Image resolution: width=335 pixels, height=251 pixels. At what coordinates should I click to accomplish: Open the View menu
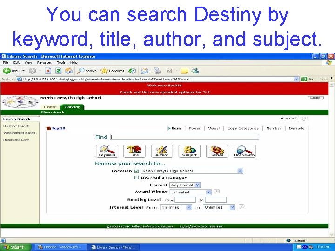pos(28,63)
